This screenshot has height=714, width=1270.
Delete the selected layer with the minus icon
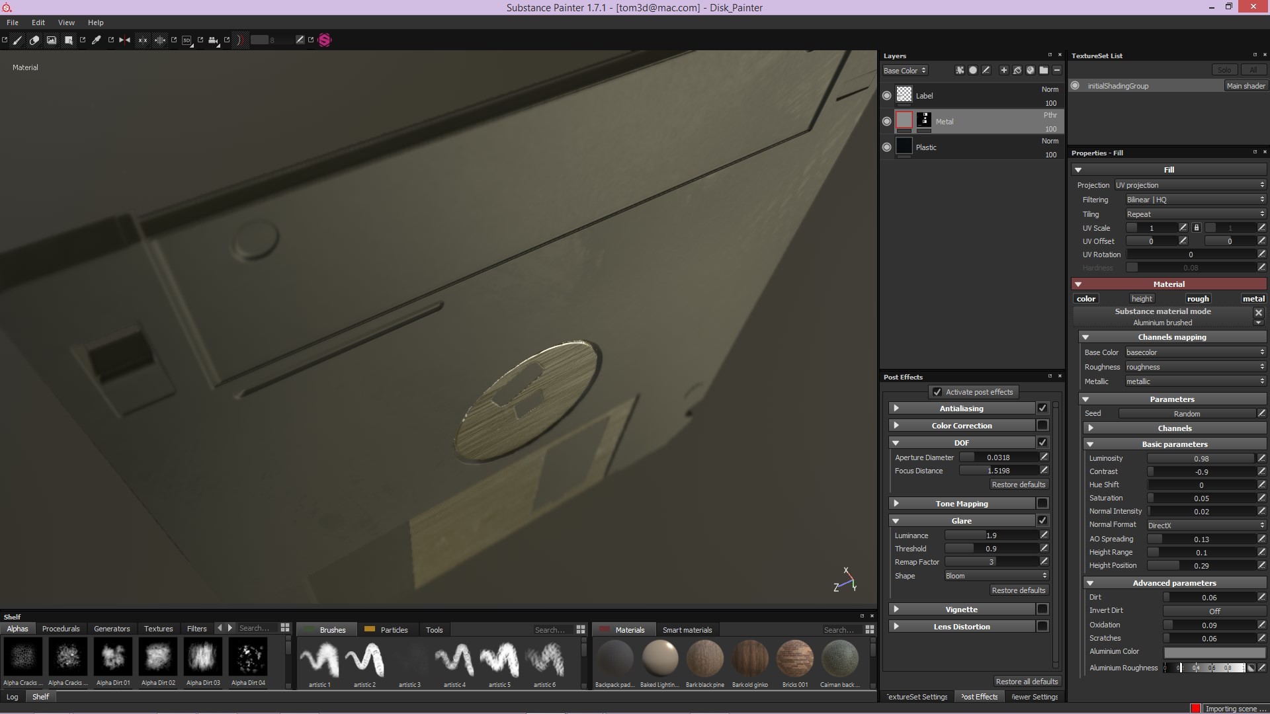pos(1057,70)
